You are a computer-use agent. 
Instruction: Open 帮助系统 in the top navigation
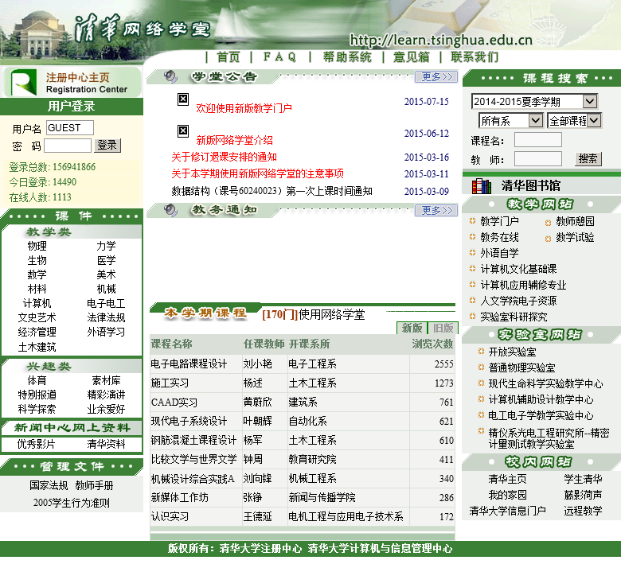pyautogui.click(x=347, y=57)
